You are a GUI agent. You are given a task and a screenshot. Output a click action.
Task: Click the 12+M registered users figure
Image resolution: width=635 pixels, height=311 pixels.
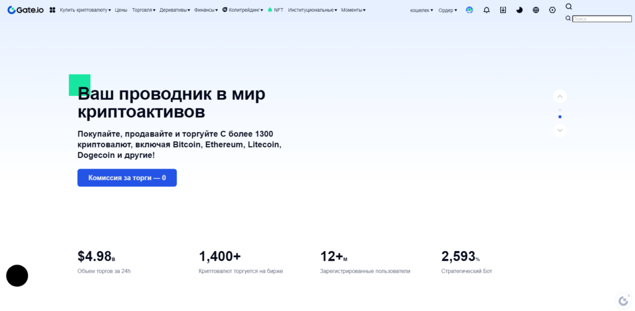[x=334, y=256]
